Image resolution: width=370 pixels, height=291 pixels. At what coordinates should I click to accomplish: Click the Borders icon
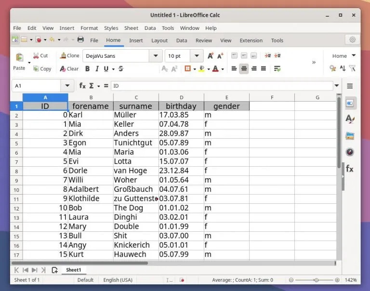click(x=187, y=68)
